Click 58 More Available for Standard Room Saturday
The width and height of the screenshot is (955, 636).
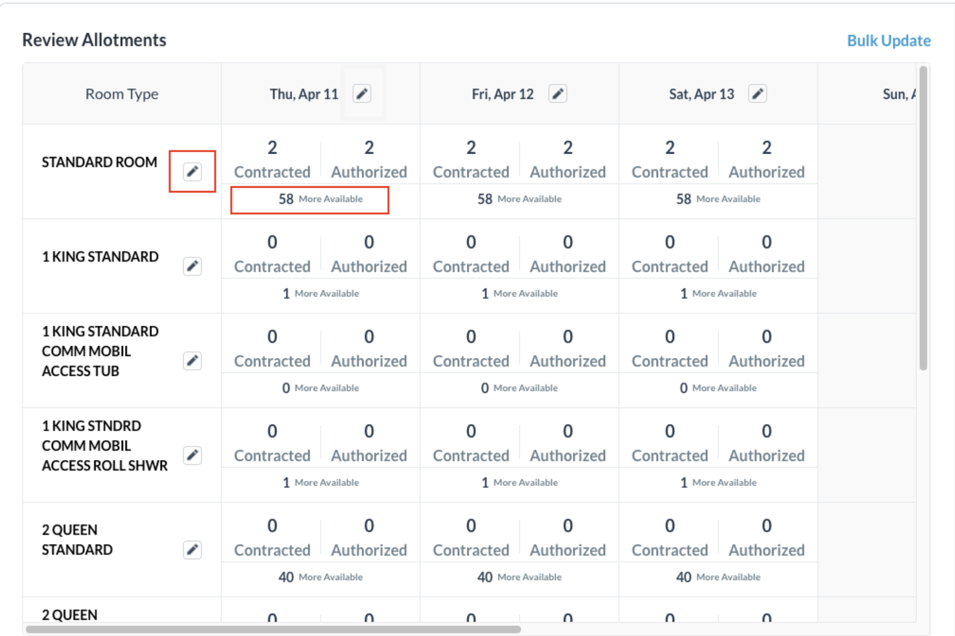717,198
